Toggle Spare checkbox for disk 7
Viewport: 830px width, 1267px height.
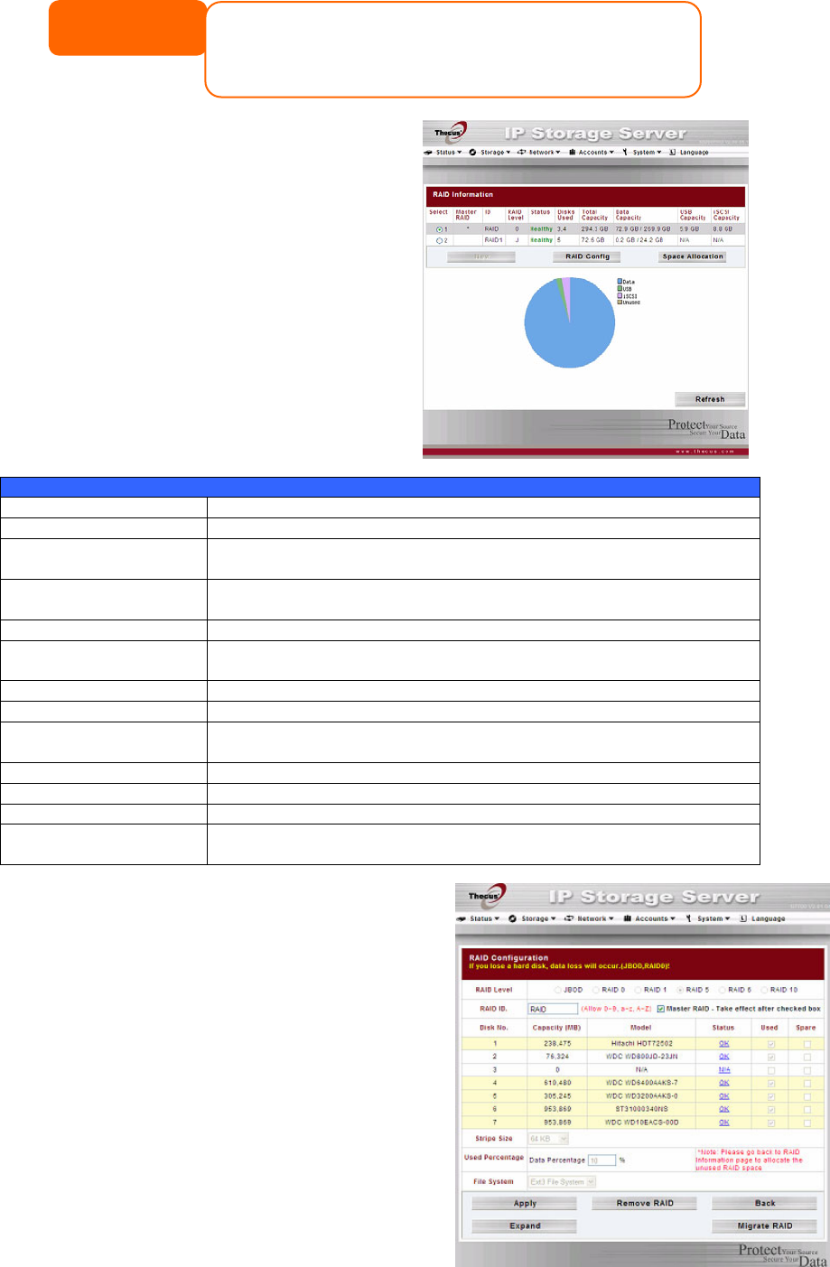(x=807, y=1123)
